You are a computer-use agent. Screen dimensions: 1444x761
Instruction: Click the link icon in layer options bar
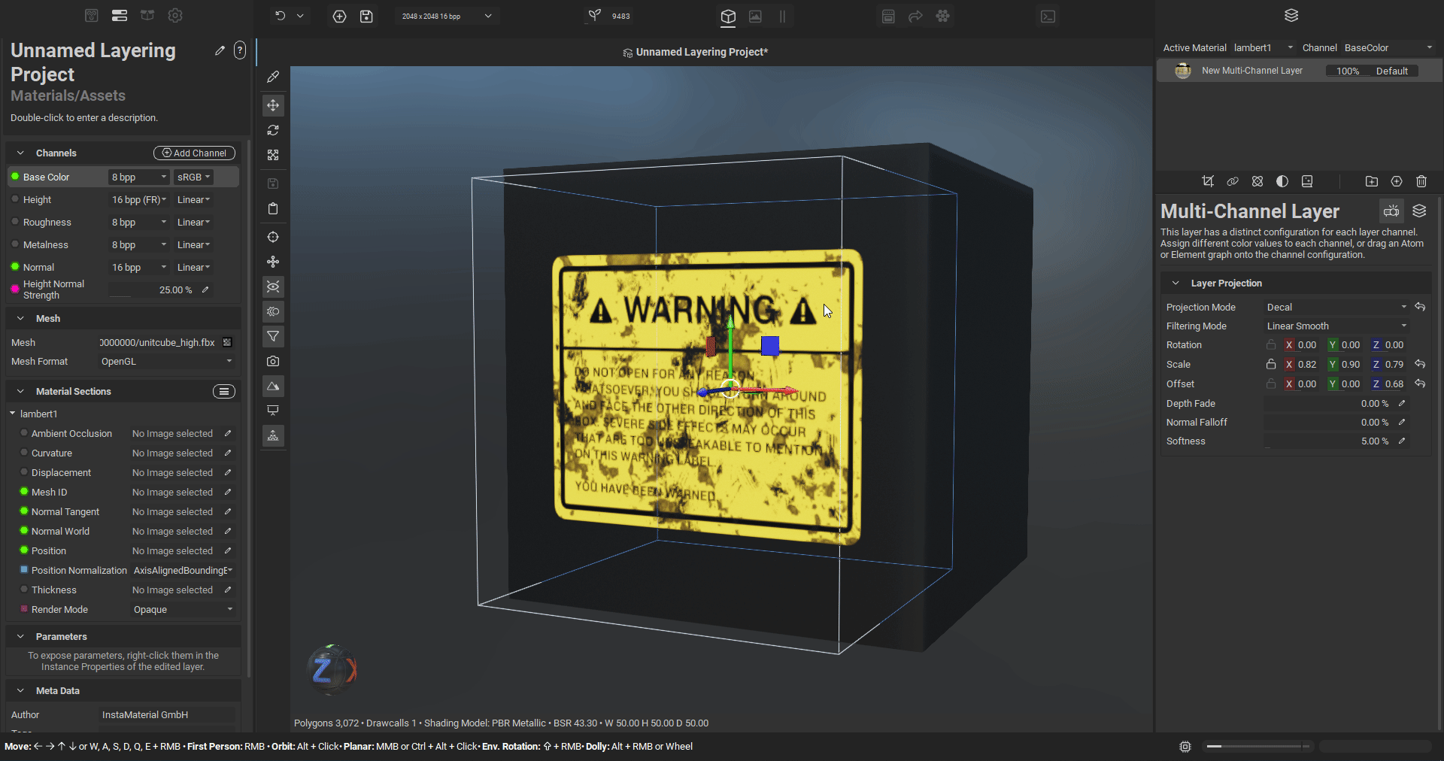coord(1233,181)
